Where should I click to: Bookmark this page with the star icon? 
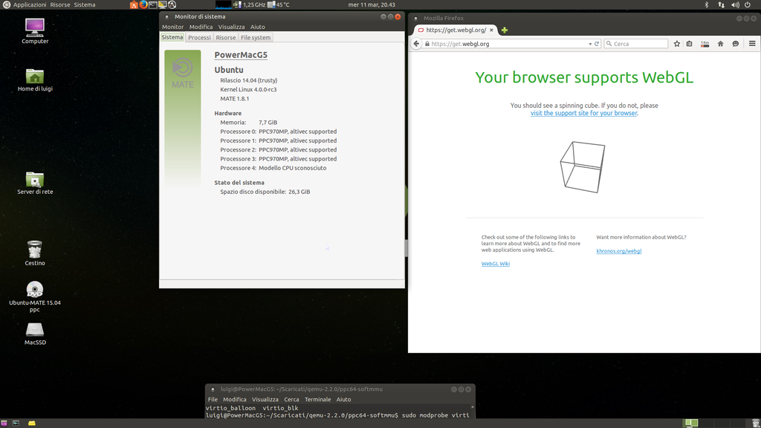[x=677, y=44]
